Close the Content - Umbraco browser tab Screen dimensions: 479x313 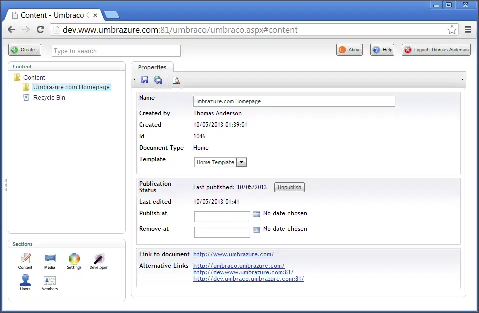point(95,15)
